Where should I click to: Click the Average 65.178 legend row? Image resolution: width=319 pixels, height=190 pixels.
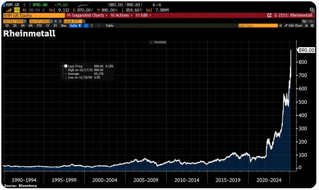click(x=84, y=74)
